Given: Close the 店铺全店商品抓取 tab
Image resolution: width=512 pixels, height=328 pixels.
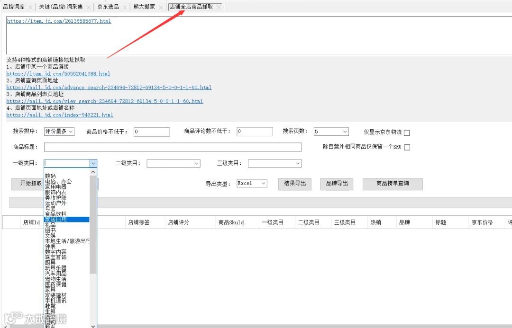Looking at the screenshot, I should coord(219,7).
